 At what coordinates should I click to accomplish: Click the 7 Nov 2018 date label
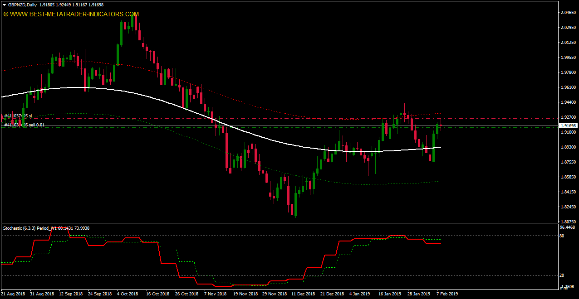[216, 294]
